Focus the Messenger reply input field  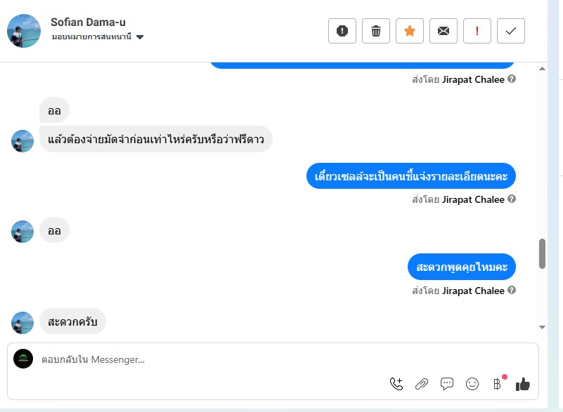coord(273,359)
